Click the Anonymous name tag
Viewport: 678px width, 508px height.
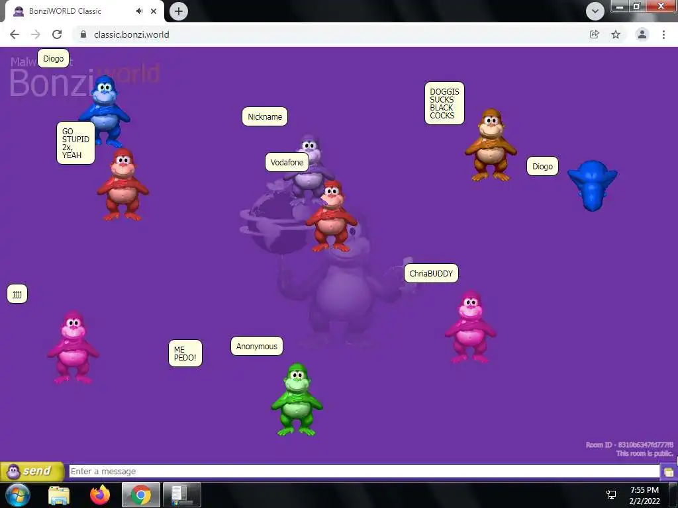(257, 347)
